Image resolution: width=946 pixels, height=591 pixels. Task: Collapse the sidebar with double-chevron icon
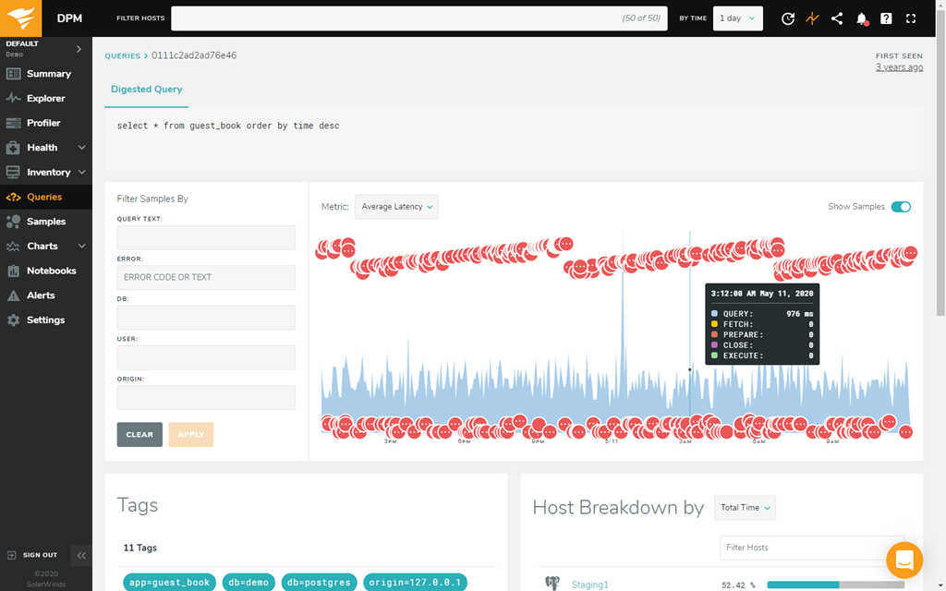(81, 555)
